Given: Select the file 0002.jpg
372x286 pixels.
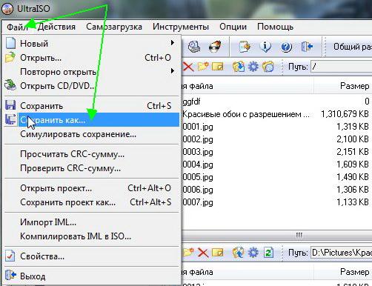Looking at the screenshot, I should [x=198, y=139].
